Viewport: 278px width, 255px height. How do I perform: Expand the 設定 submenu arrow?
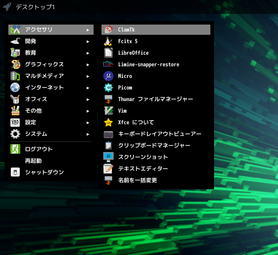88,122
